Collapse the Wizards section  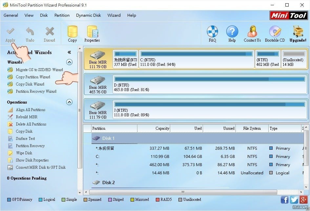click(x=69, y=62)
